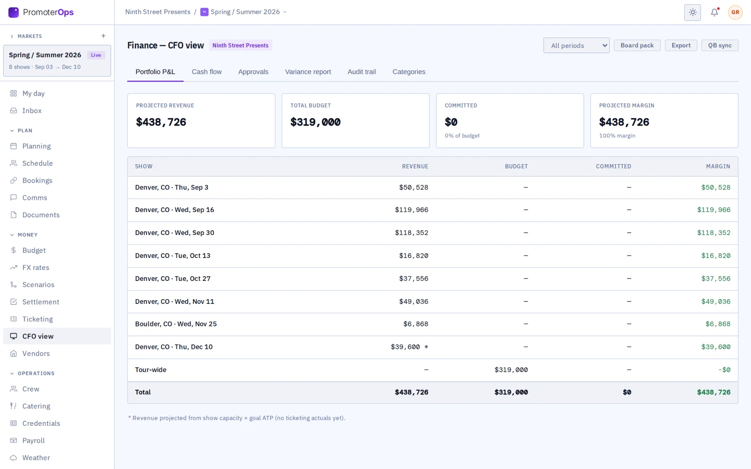
Task: Go to Planning page
Action: tap(57, 146)
